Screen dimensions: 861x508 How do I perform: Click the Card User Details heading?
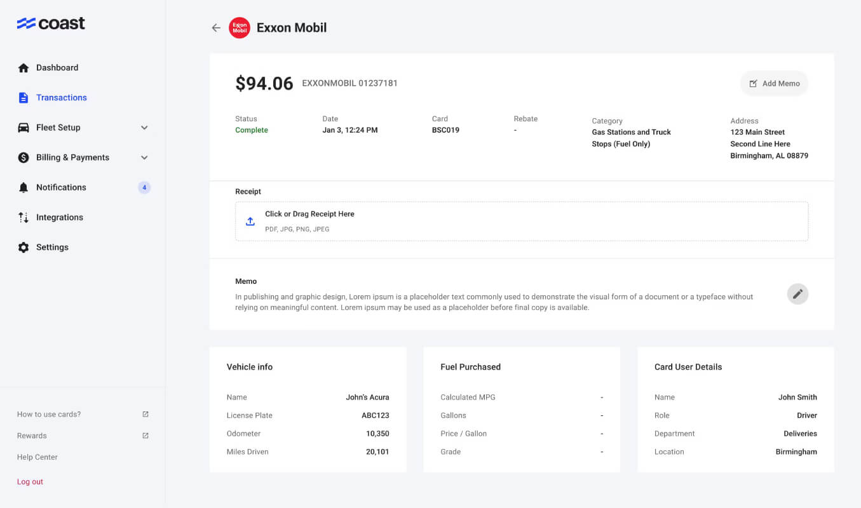tap(688, 367)
